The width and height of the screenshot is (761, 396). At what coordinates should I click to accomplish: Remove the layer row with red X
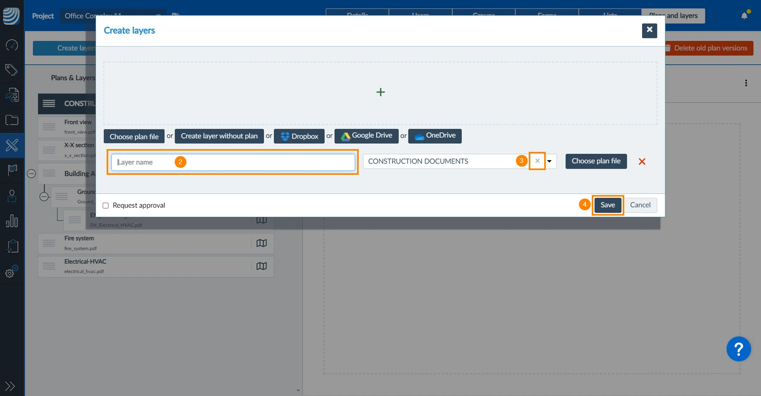[x=642, y=162]
